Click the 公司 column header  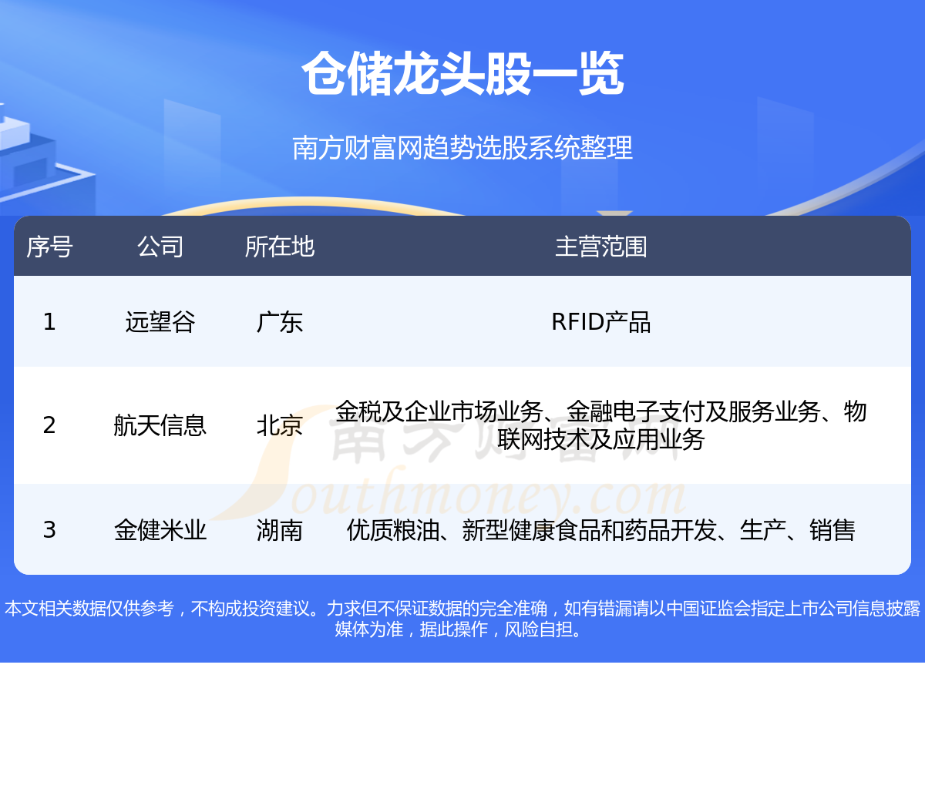[160, 247]
